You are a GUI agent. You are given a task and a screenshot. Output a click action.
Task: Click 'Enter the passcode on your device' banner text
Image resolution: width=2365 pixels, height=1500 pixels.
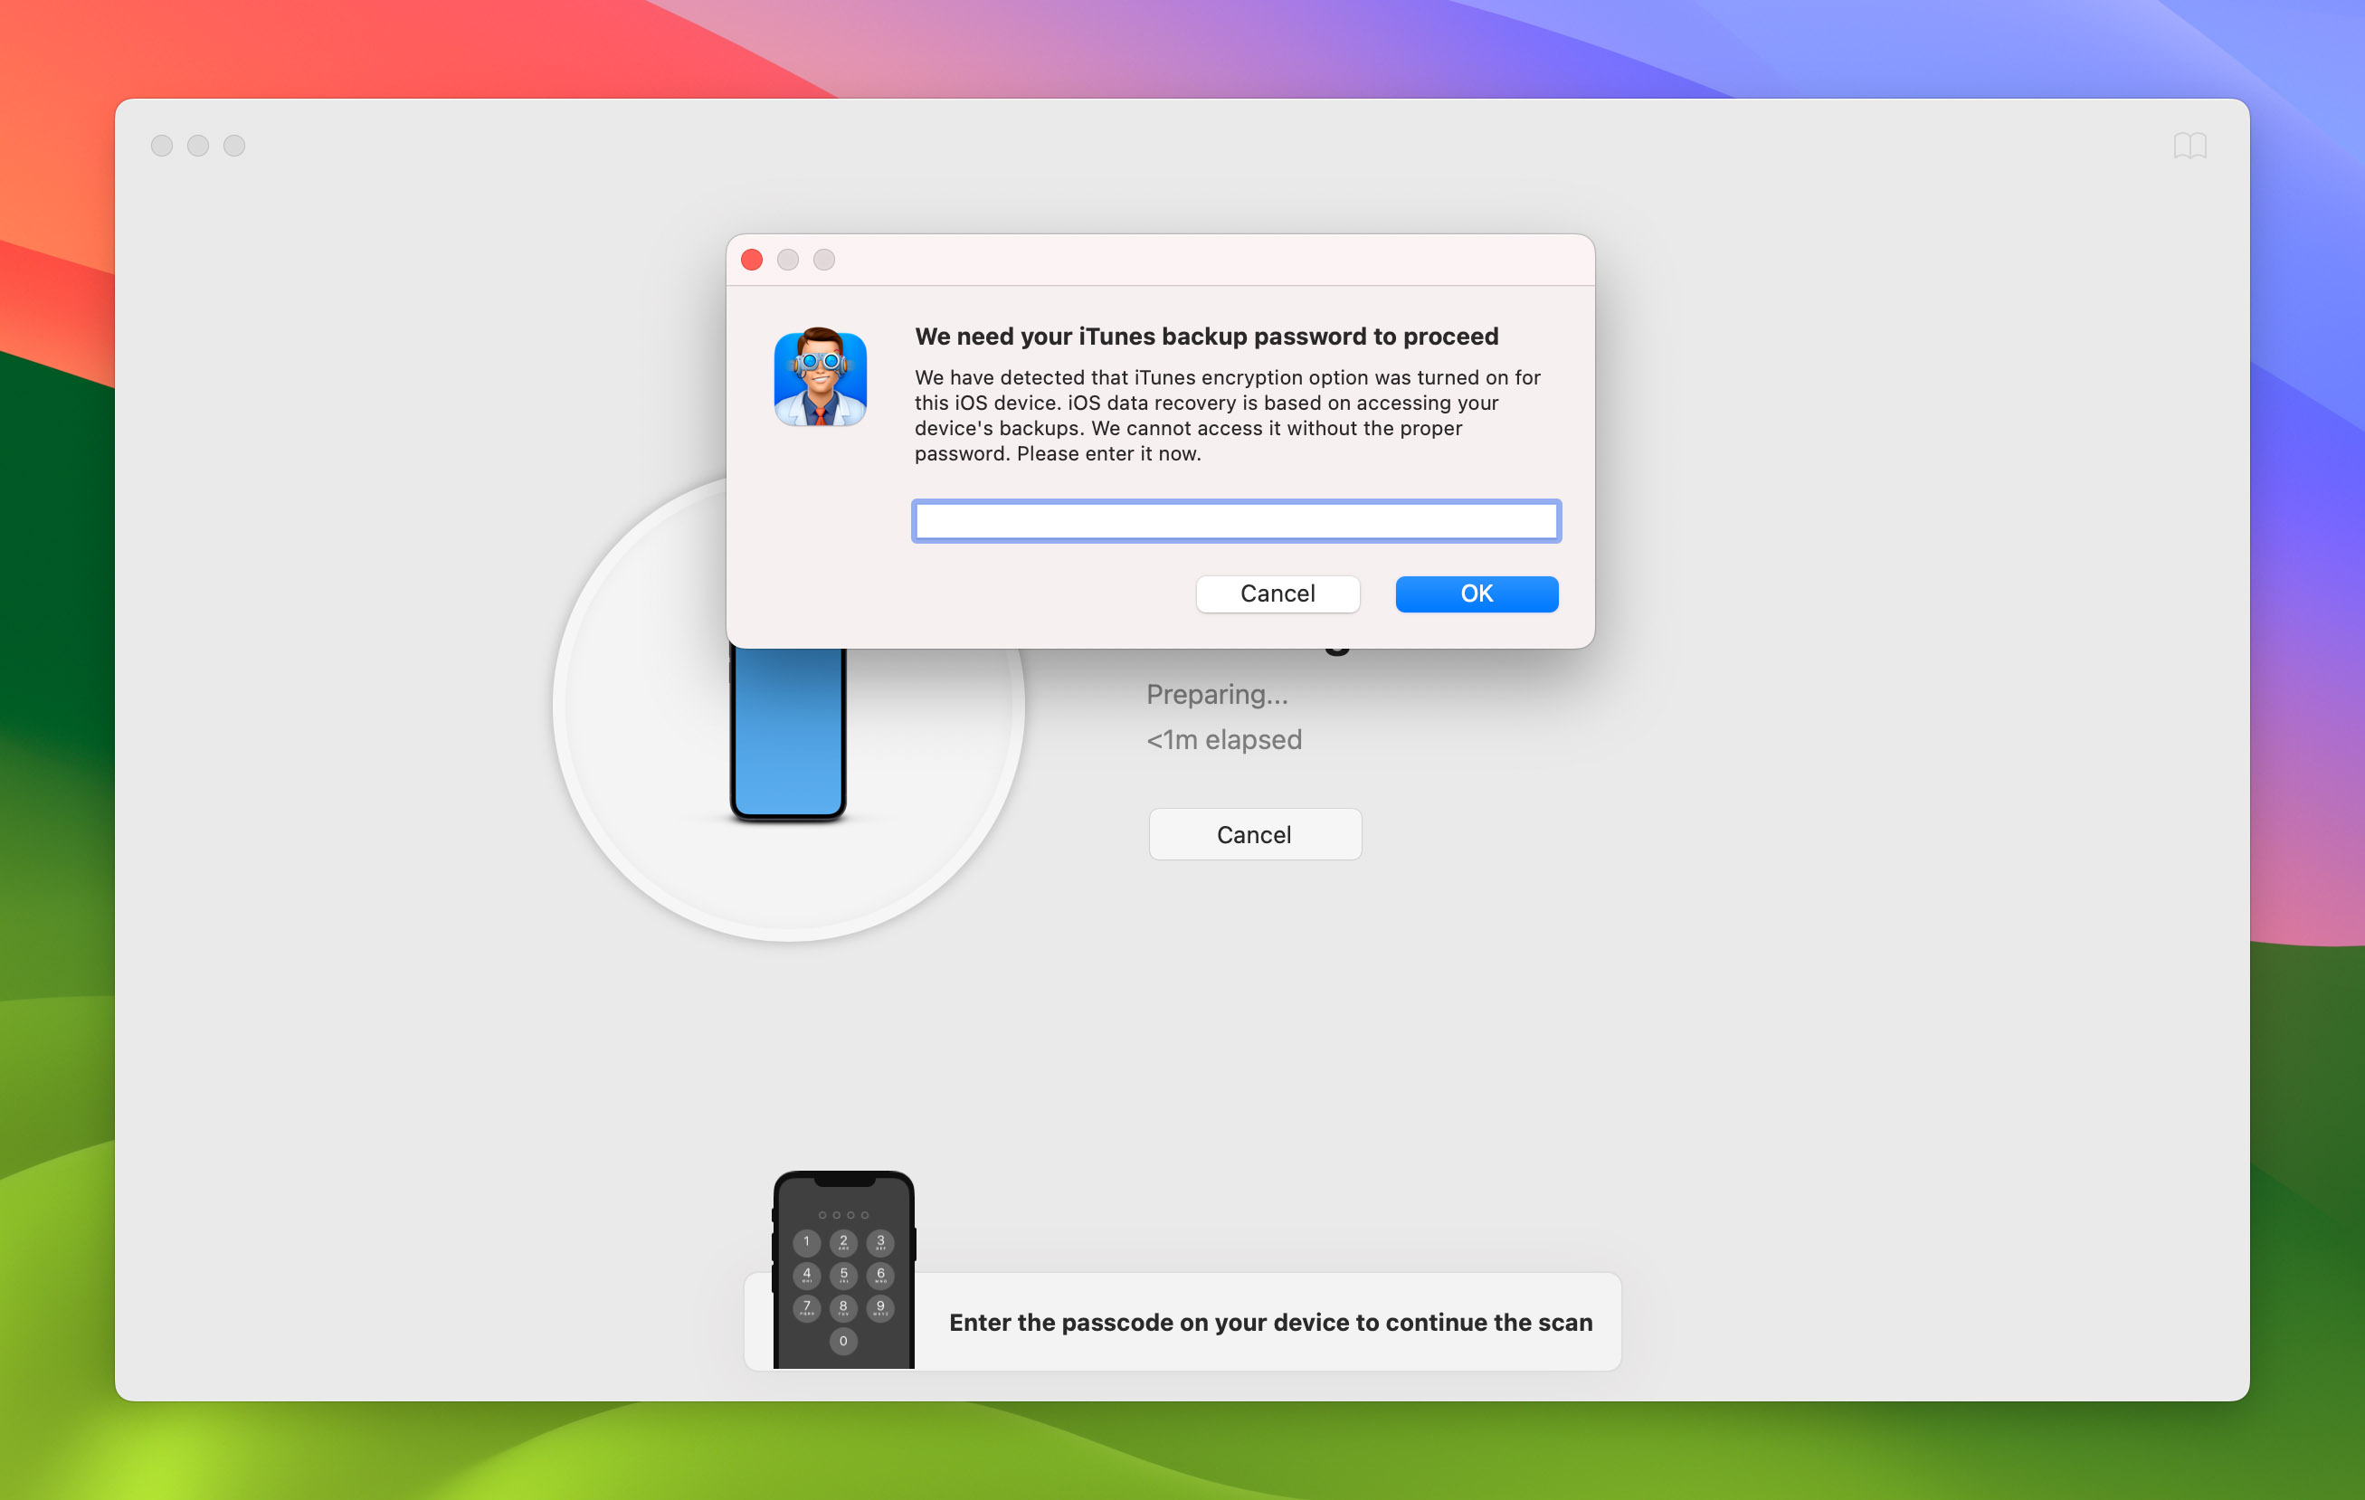click(x=1270, y=1322)
